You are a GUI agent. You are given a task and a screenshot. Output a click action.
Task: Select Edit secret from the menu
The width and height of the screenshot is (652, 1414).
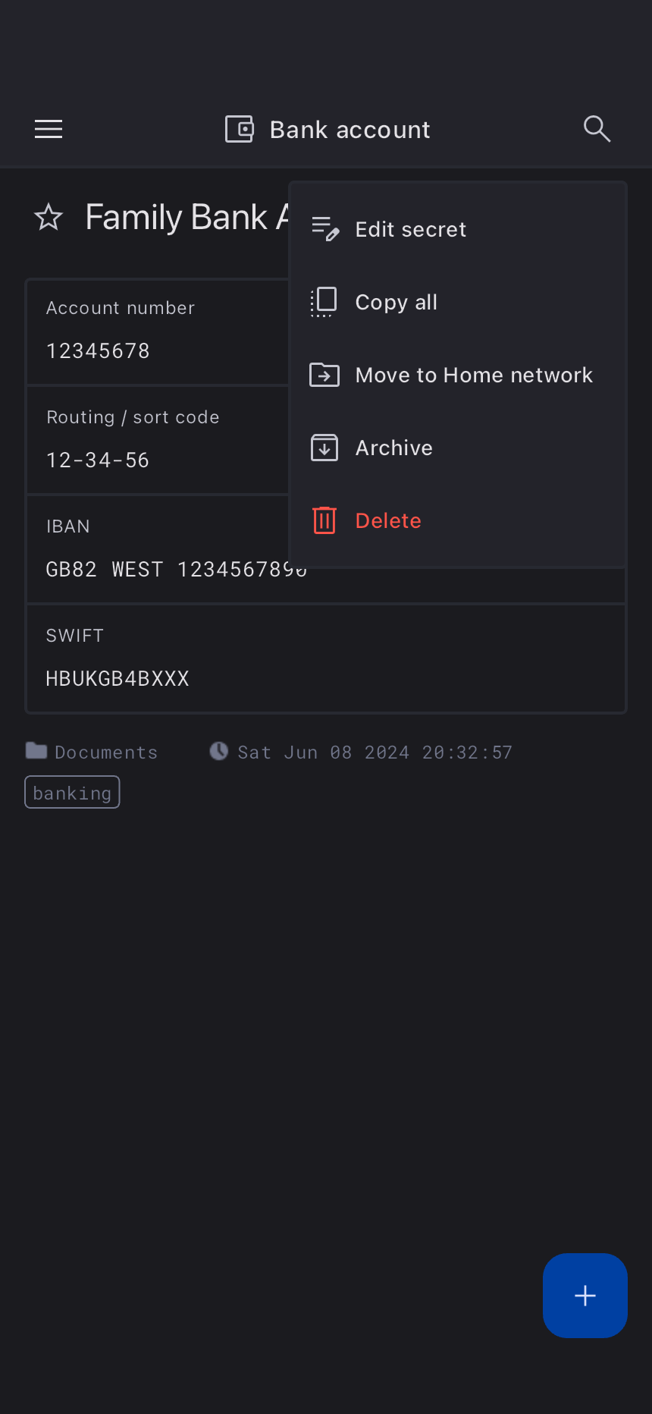(410, 229)
